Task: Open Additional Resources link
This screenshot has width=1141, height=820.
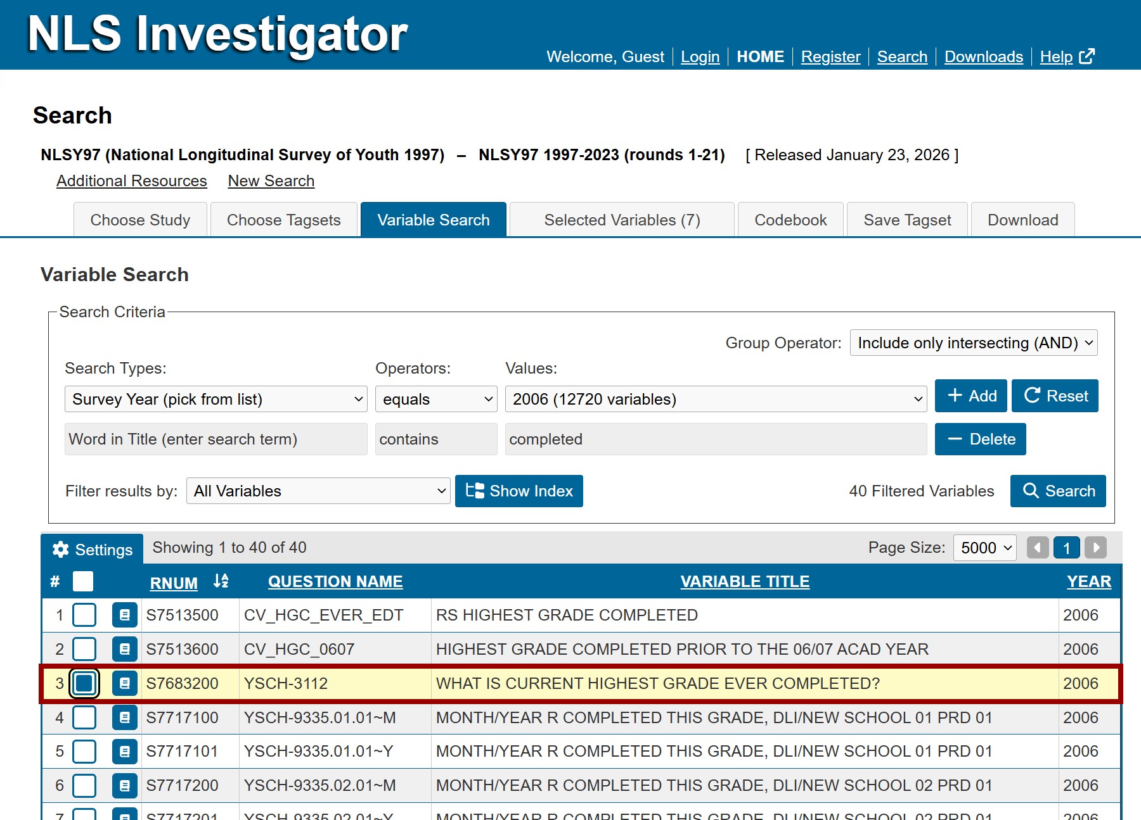Action: click(x=132, y=181)
